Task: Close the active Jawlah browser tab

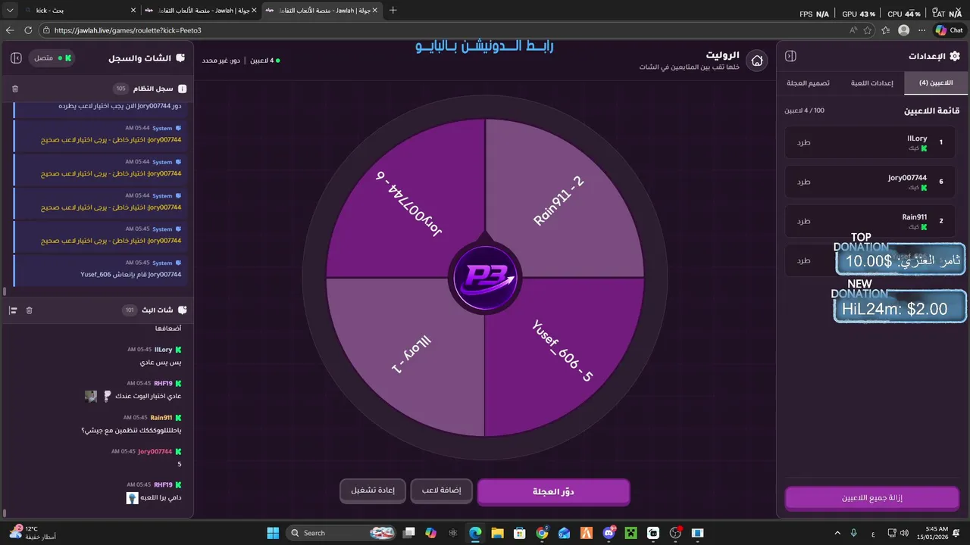Action: click(x=374, y=11)
